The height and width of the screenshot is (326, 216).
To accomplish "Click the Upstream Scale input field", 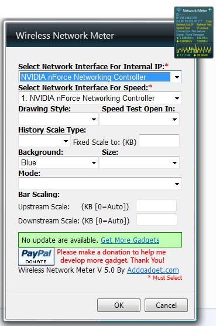I will 156,205.
